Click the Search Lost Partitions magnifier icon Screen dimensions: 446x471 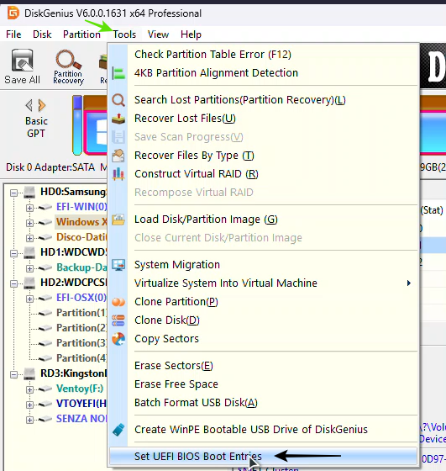(118, 100)
